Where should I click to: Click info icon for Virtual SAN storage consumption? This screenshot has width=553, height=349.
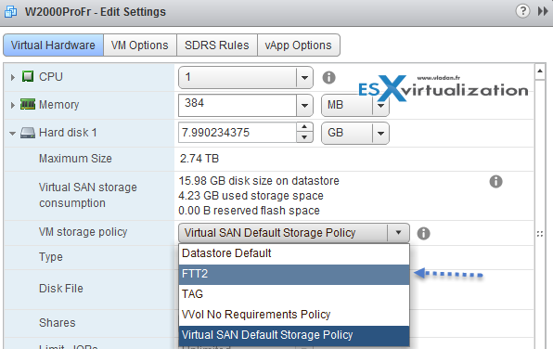495,181
